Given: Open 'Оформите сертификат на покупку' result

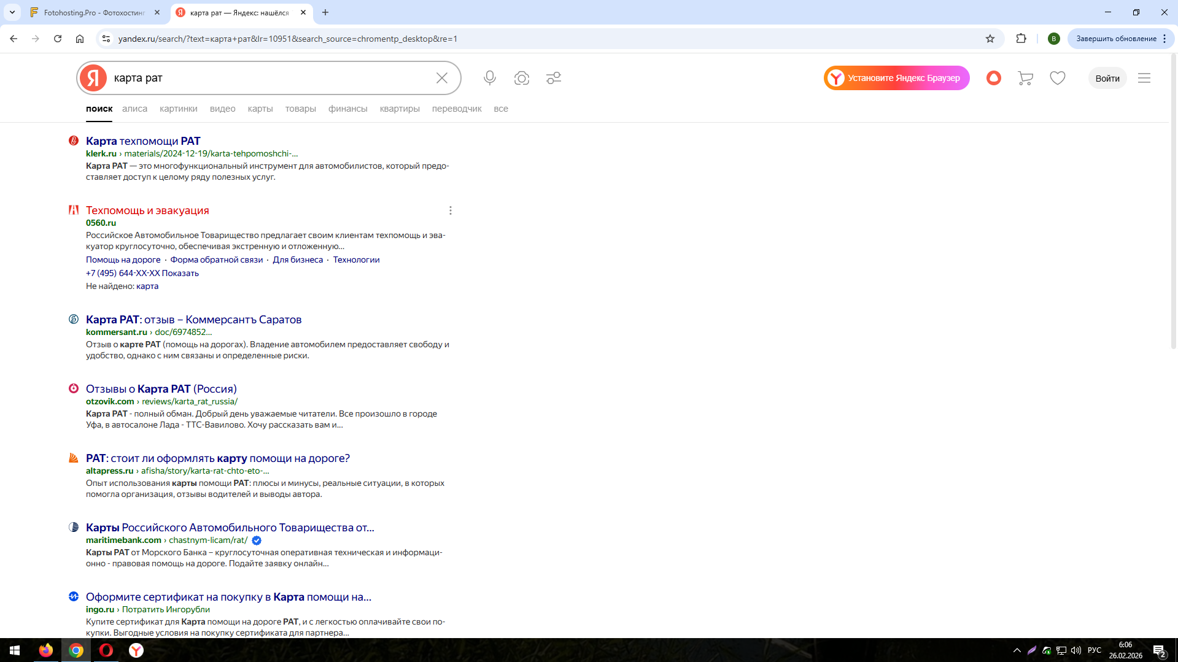Looking at the screenshot, I should [x=228, y=597].
